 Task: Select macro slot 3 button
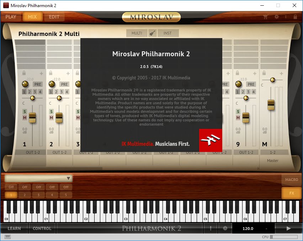click(38, 195)
